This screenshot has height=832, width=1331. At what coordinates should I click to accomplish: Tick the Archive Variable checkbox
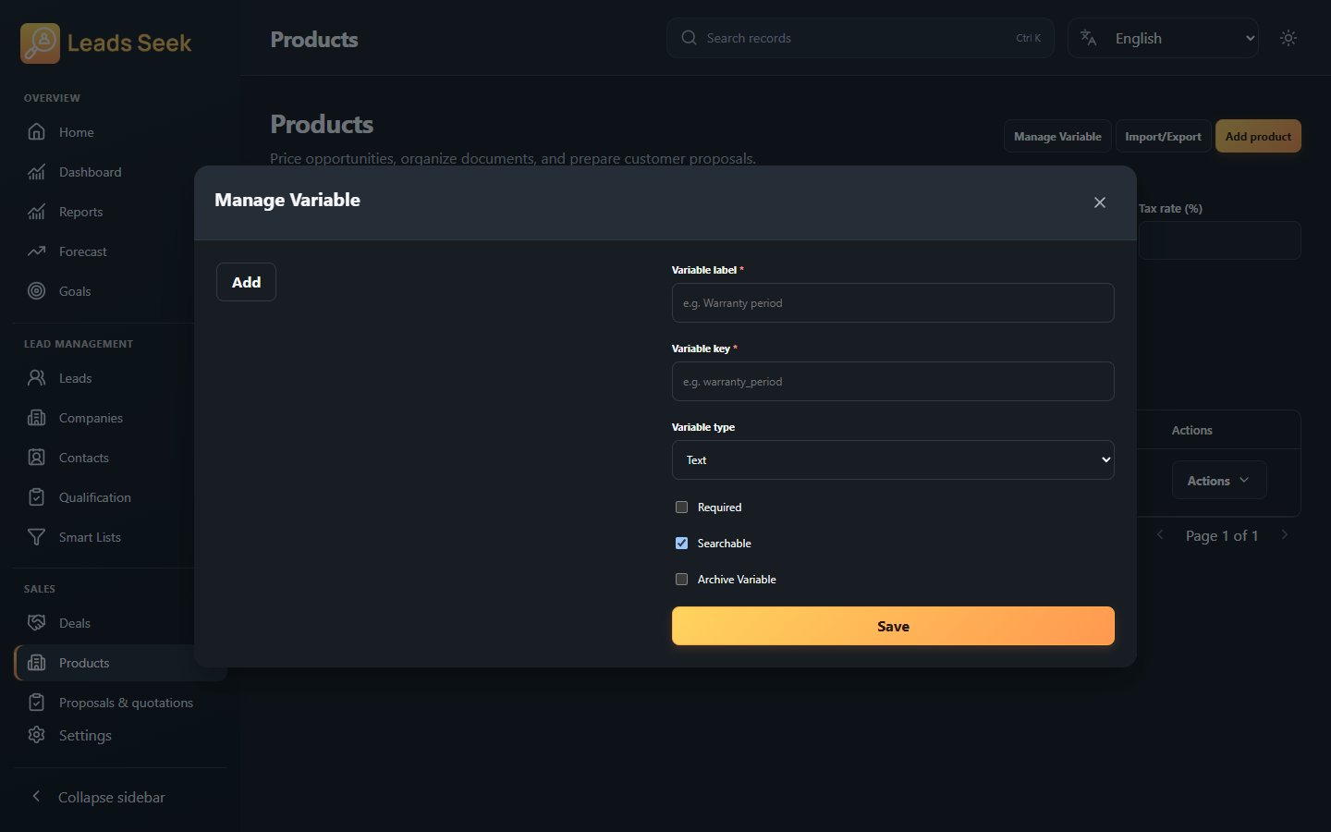click(x=682, y=580)
